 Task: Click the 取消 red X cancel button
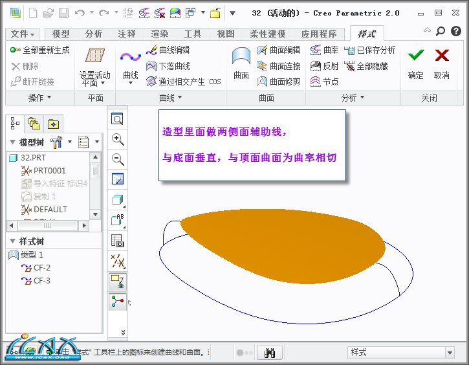(442, 63)
